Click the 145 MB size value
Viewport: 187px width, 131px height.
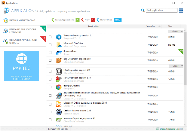(x=171, y=45)
